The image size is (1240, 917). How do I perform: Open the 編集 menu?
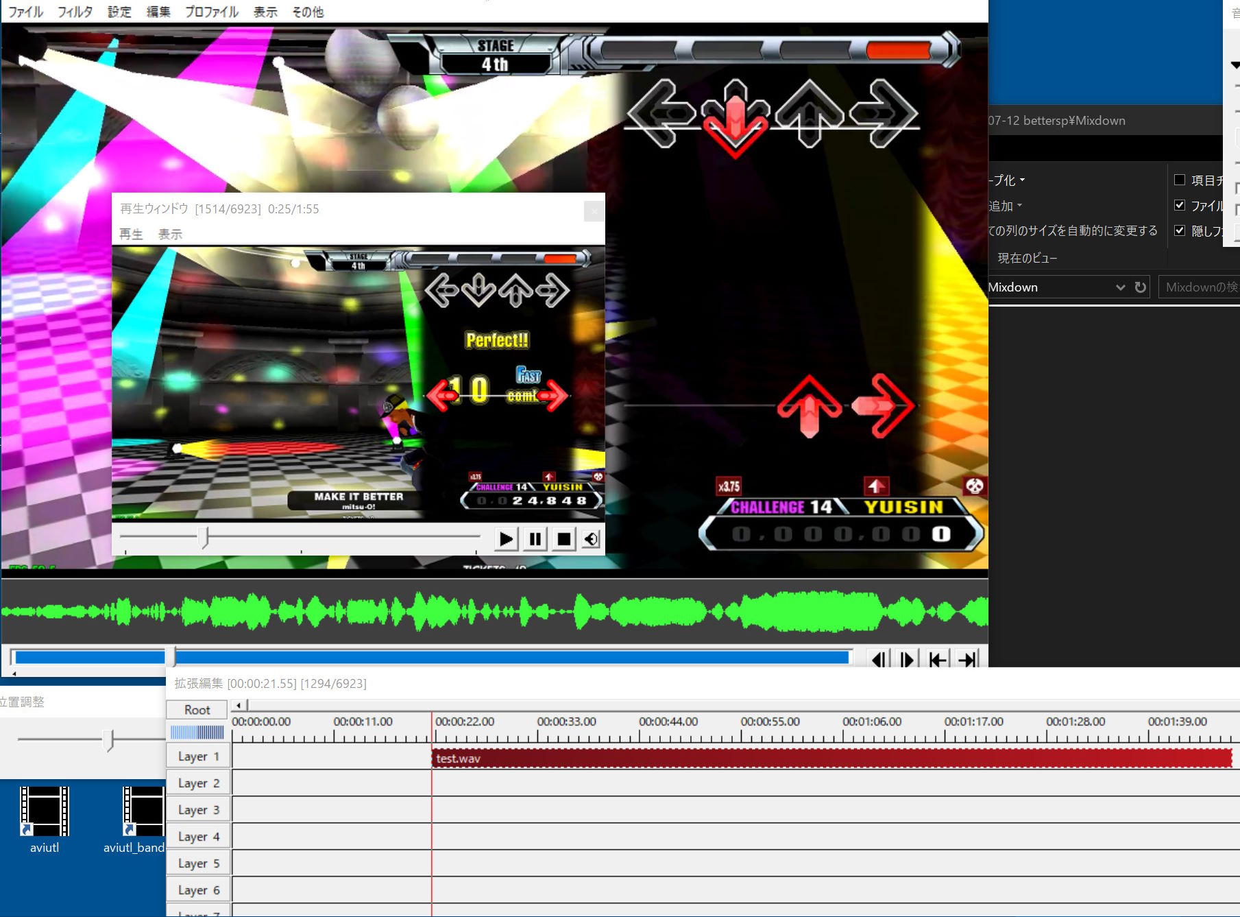158,12
